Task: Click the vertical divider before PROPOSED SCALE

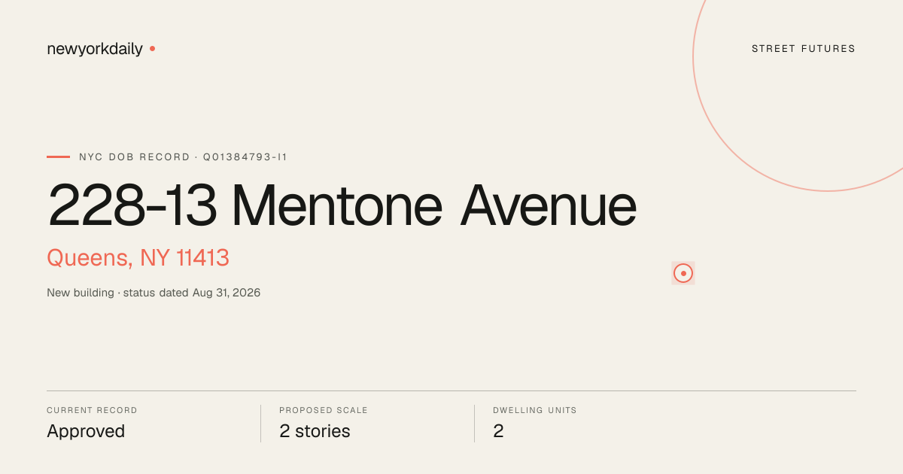Action: coord(260,424)
